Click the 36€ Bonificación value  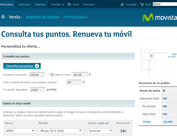[x=123, y=131]
